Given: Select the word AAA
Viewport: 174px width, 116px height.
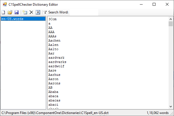Looking at the screenshot, I should pos(51,32).
